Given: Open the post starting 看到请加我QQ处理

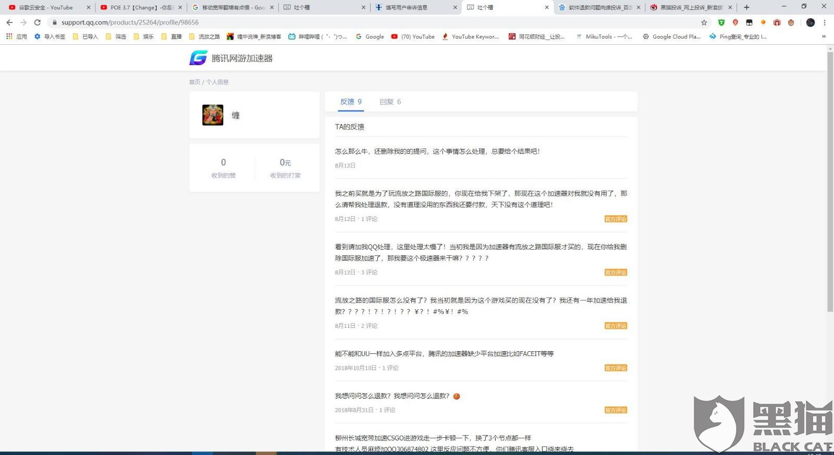Looking at the screenshot, I should (481, 252).
